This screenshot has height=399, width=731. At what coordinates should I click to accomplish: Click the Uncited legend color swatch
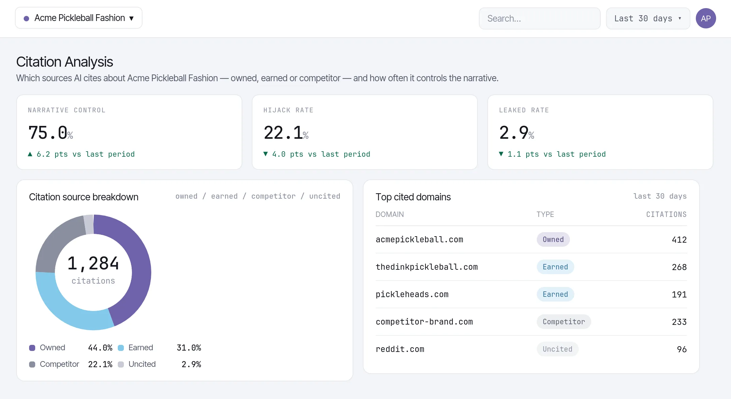coord(121,364)
